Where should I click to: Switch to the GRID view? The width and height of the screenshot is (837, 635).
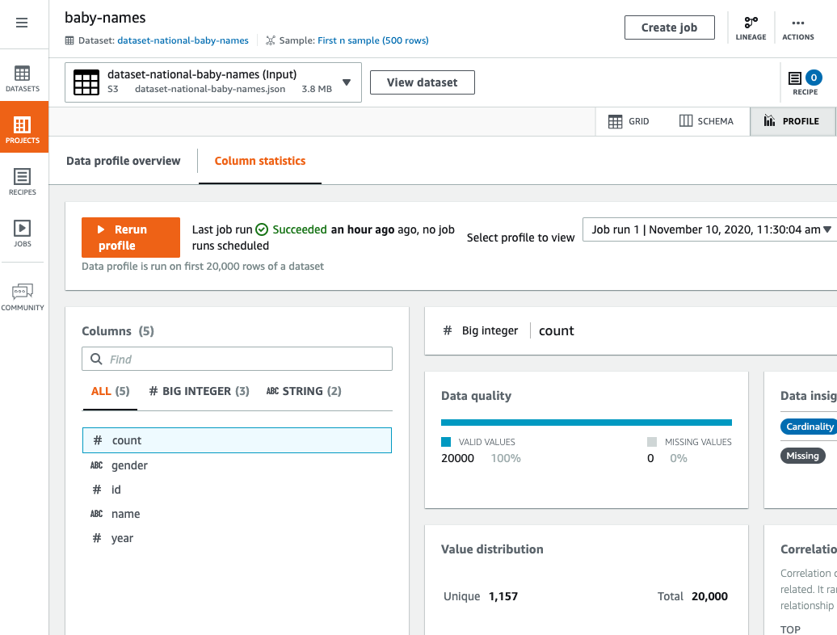(x=629, y=120)
